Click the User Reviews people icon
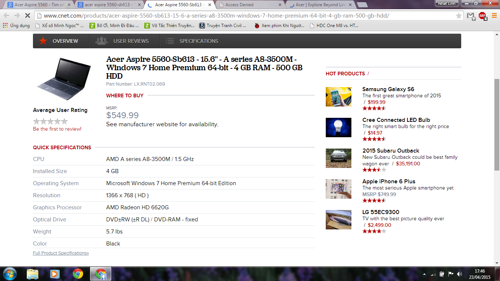Screen dimensions: 500x281 [x=101, y=41]
